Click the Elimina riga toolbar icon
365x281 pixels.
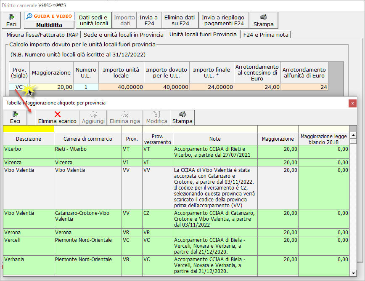[x=125, y=117]
